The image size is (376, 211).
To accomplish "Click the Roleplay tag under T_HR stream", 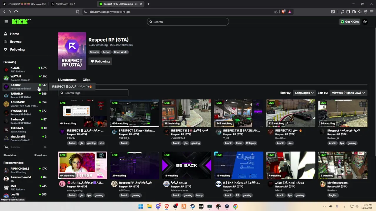I will point(251,143).
